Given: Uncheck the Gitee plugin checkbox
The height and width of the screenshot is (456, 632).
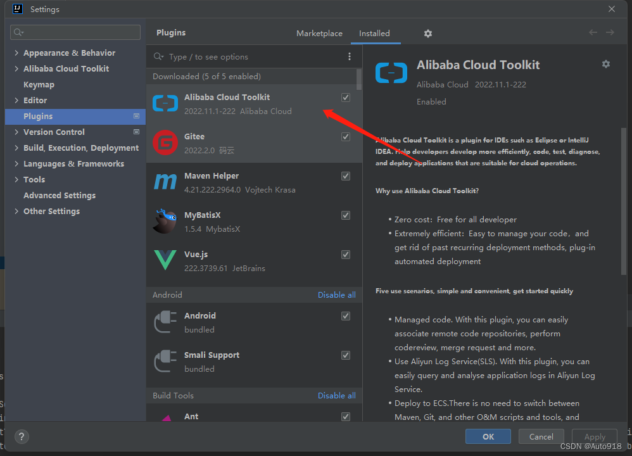Looking at the screenshot, I should (x=345, y=136).
